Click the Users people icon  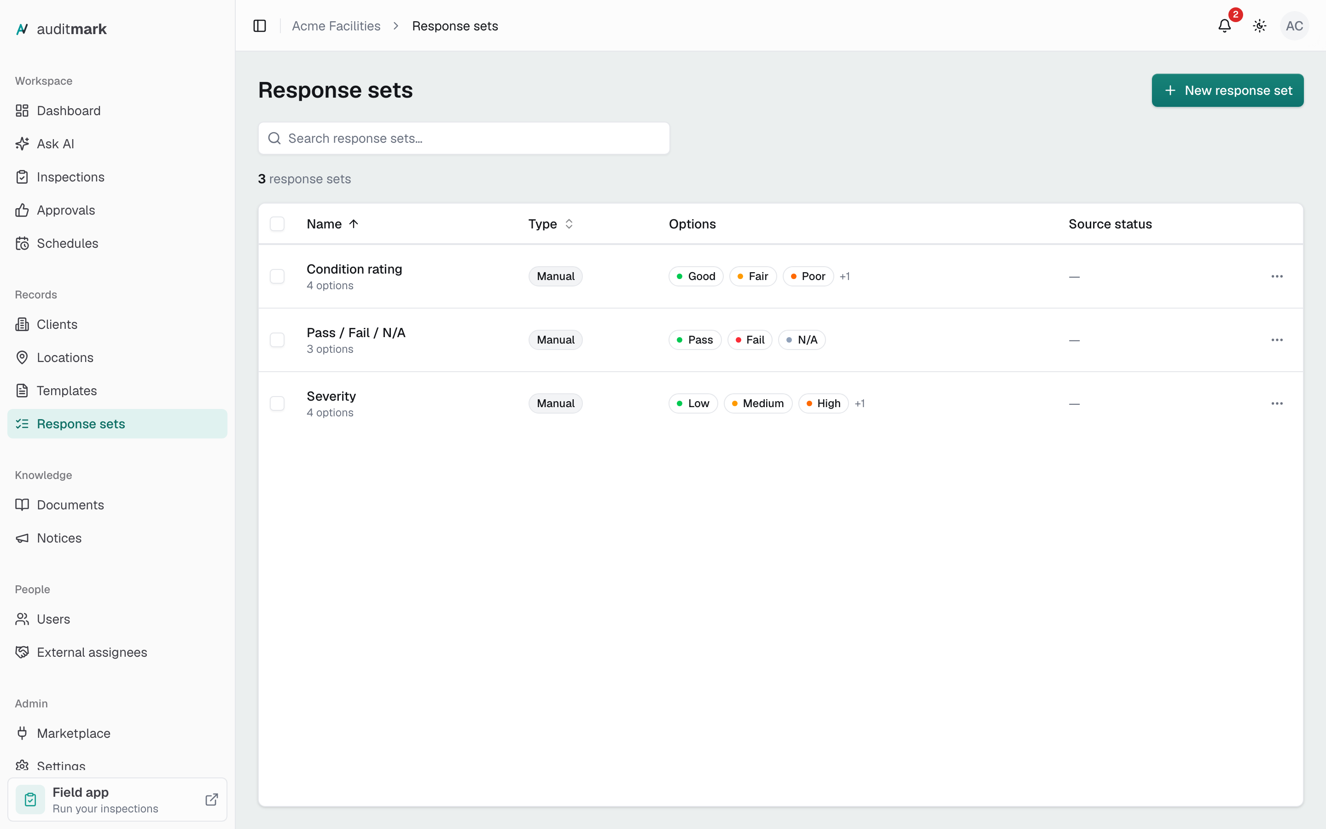click(x=22, y=619)
